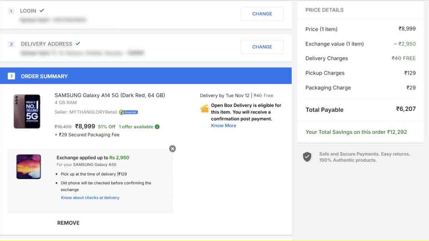Click the Total Payable amount ₹6,207
The width and height of the screenshot is (429, 241).
[x=406, y=109]
